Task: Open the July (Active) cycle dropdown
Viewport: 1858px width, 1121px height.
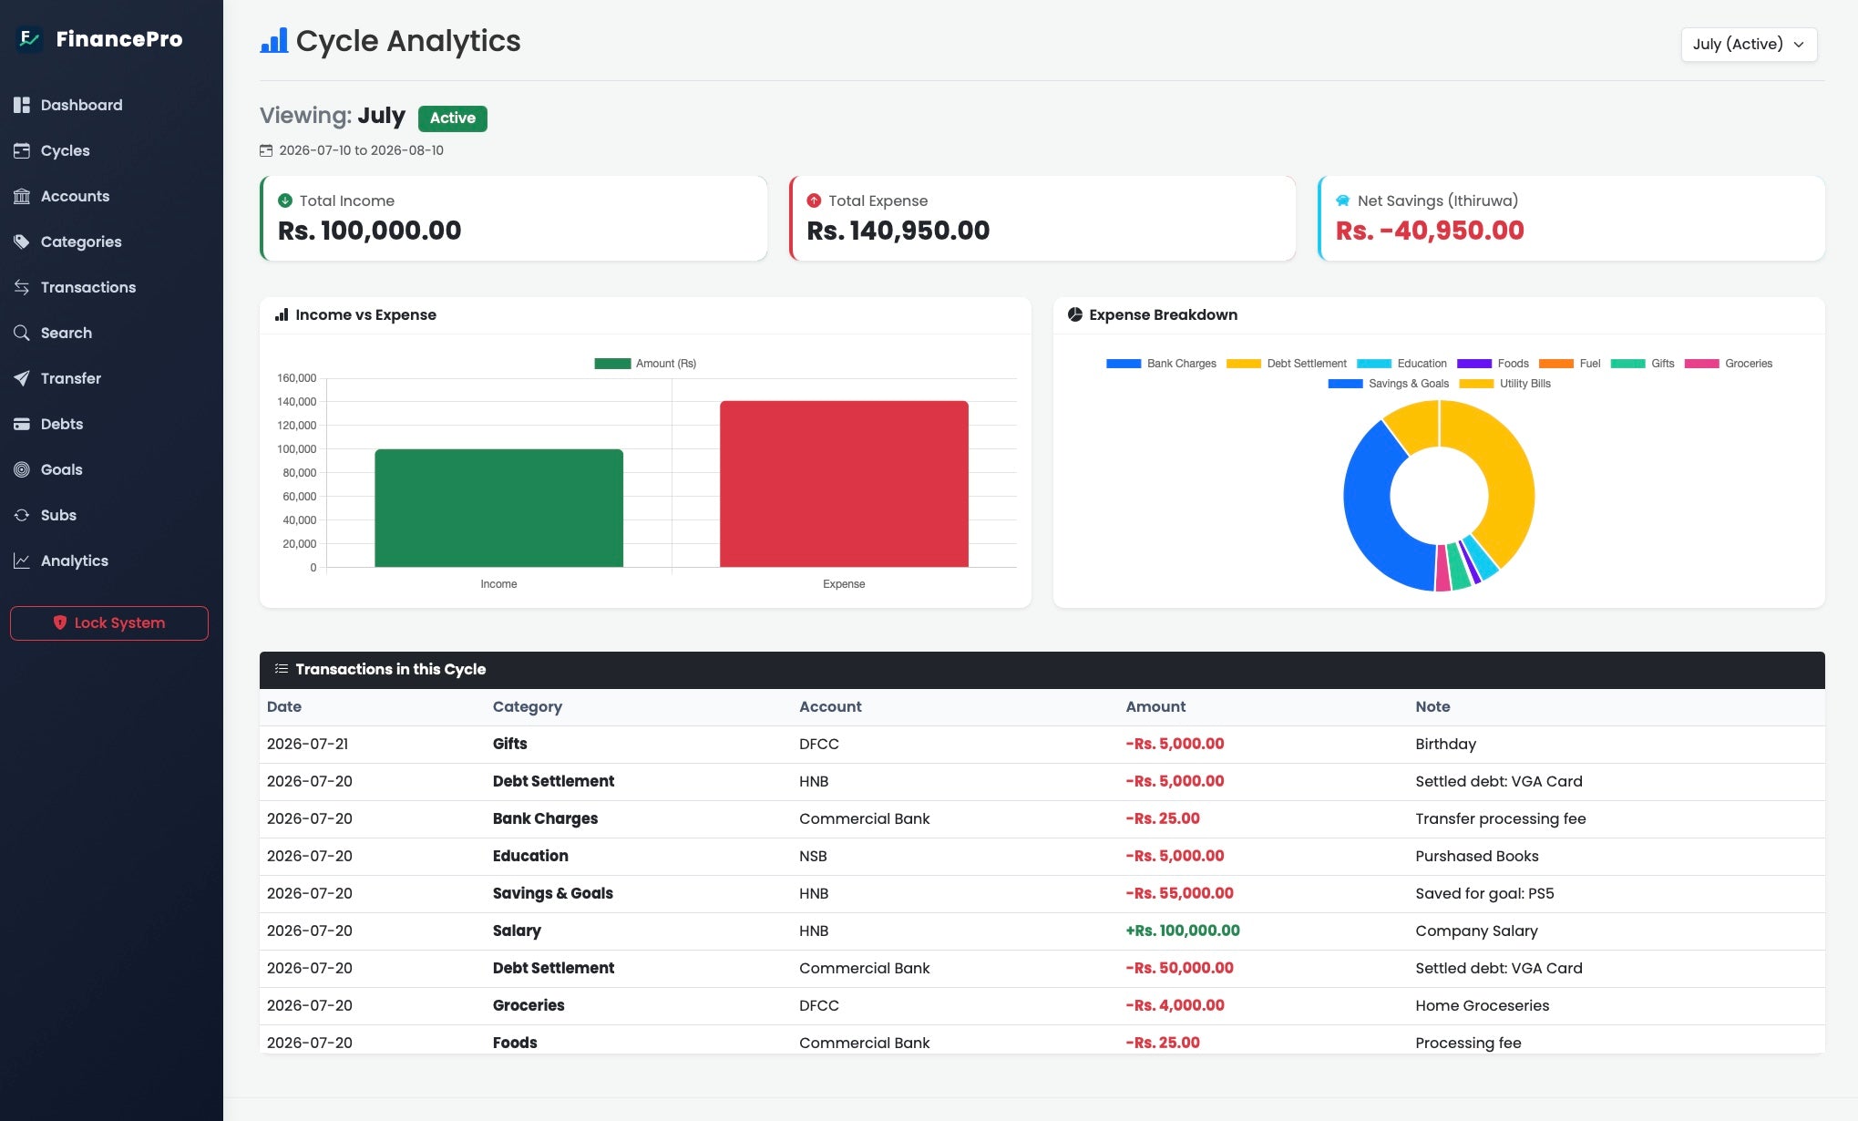Action: (x=1749, y=44)
